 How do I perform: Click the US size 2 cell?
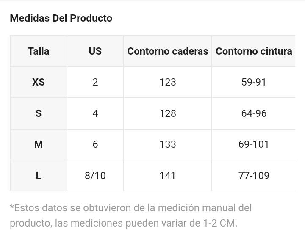[x=95, y=82]
